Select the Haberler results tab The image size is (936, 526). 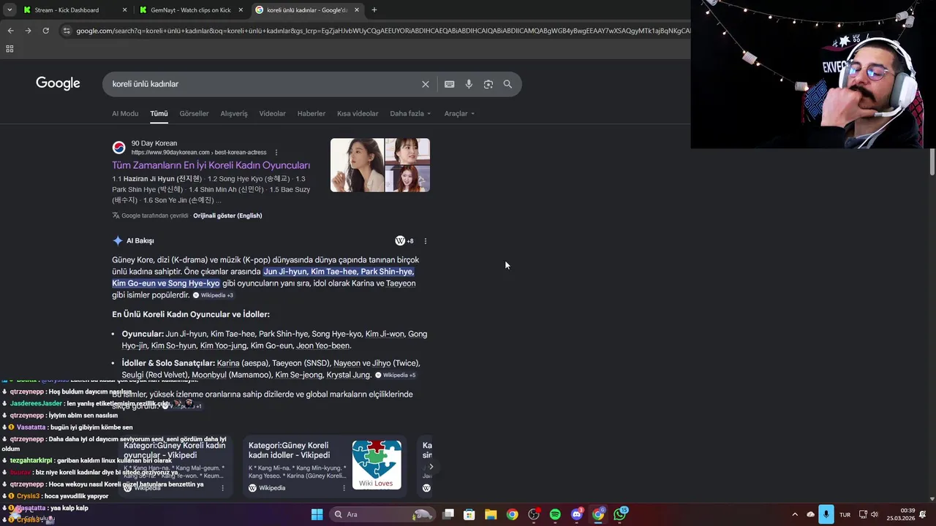coord(312,113)
